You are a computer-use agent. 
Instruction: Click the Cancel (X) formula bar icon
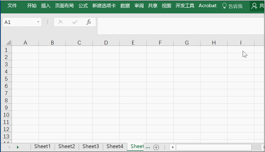[61, 22]
